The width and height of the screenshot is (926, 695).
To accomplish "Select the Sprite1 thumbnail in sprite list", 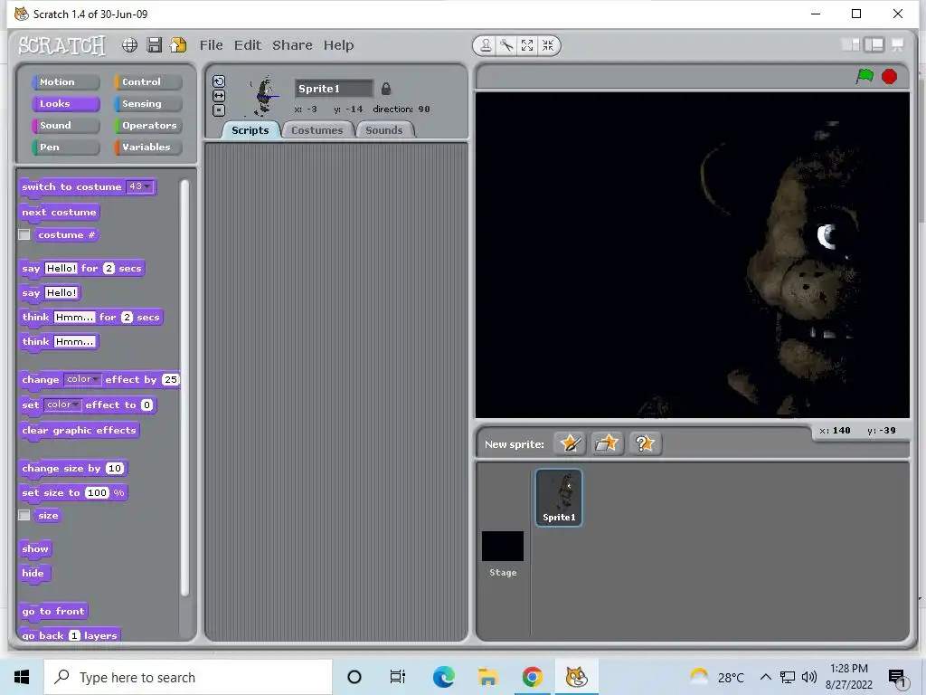I will click(x=559, y=497).
